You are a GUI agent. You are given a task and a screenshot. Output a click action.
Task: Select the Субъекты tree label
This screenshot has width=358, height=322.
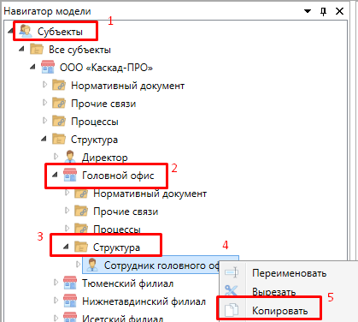(x=60, y=32)
